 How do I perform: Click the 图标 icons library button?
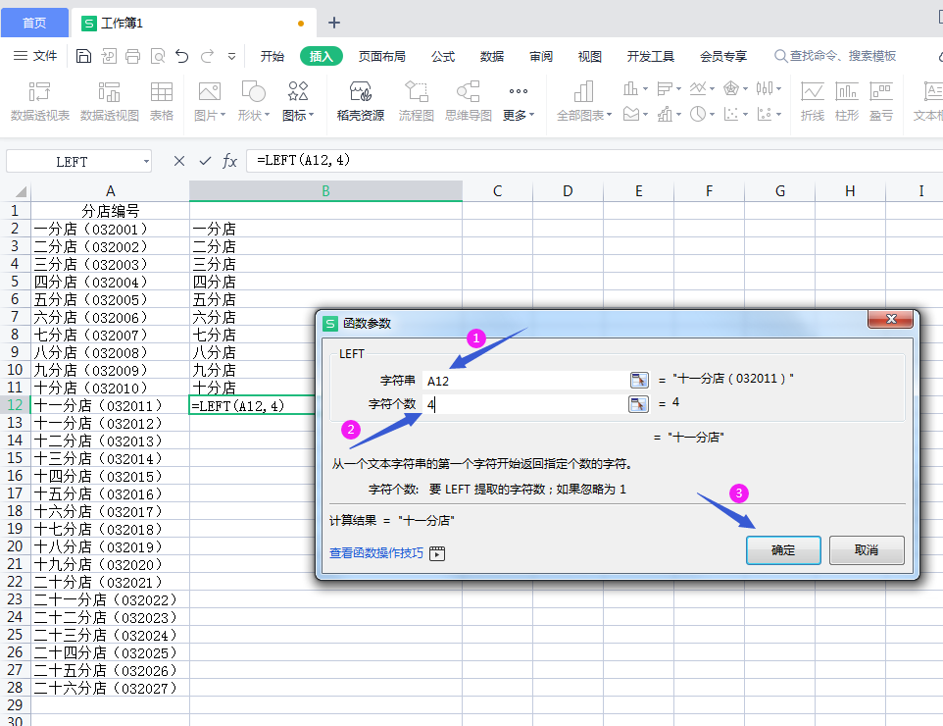tap(298, 101)
